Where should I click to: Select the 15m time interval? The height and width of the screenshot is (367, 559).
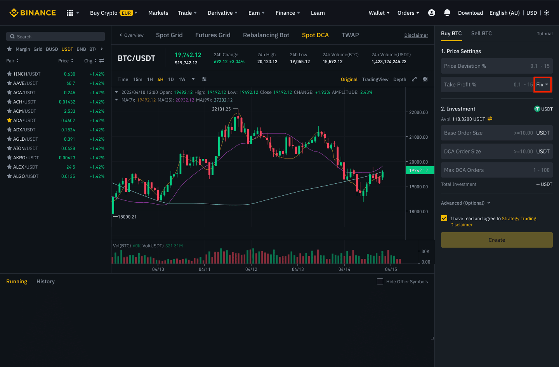click(x=138, y=79)
